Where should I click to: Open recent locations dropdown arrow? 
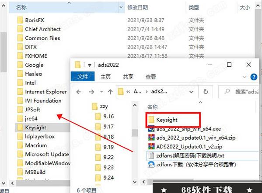tap(101, 92)
